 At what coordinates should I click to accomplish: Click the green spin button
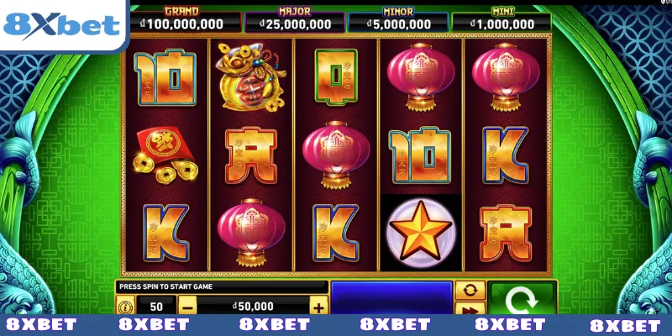[522, 298]
